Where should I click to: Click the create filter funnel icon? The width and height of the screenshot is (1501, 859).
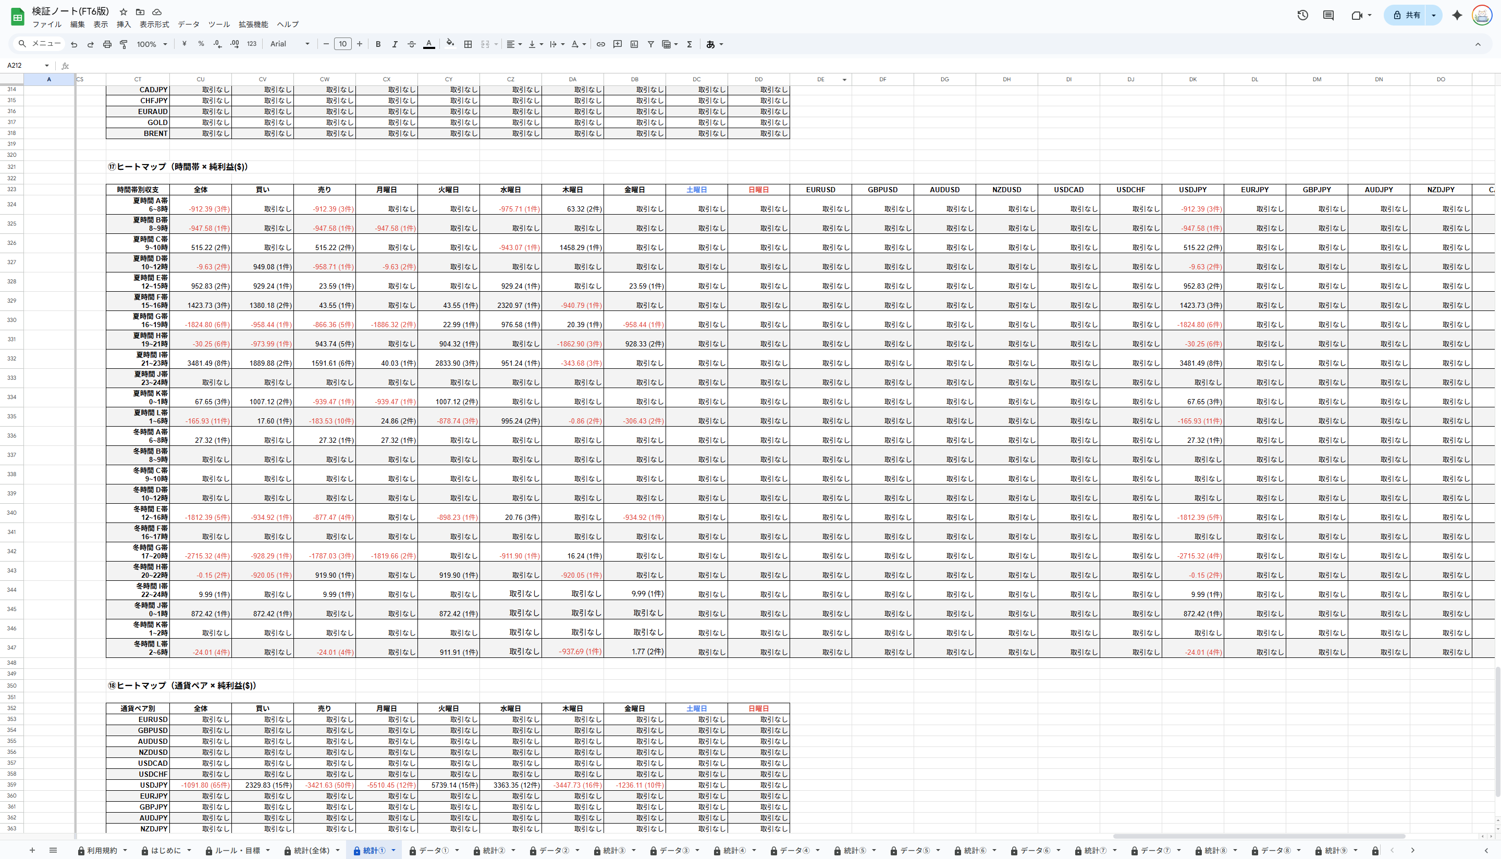pos(650,44)
